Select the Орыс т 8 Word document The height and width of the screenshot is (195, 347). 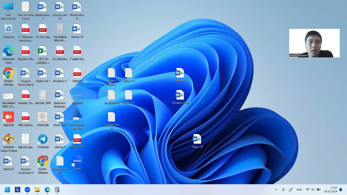(197, 141)
